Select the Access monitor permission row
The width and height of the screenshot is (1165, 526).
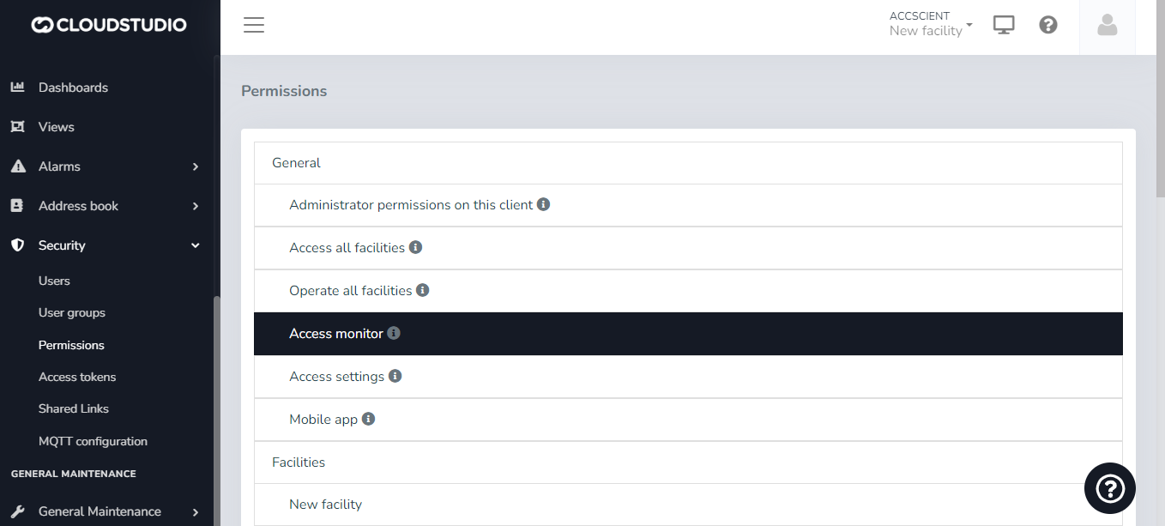(686, 334)
